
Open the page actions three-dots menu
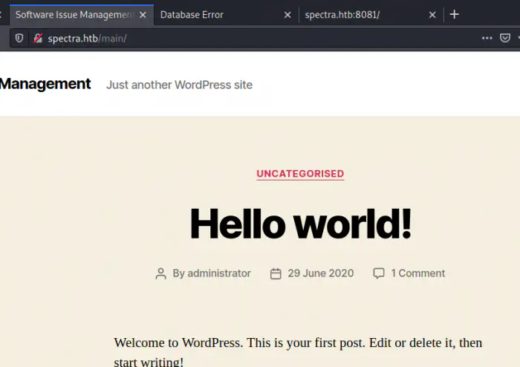[x=487, y=38]
